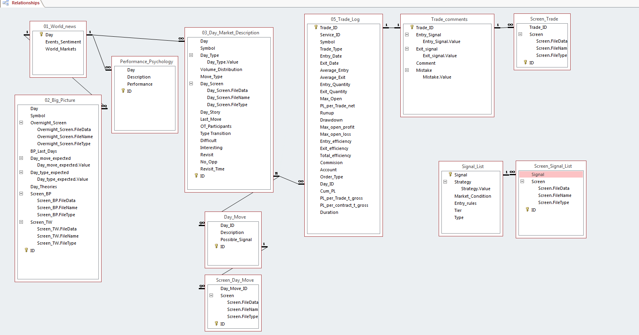Collapse Day_Screen field in 03_Day_Market_Description
This screenshot has width=639, height=335.
coord(191,84)
